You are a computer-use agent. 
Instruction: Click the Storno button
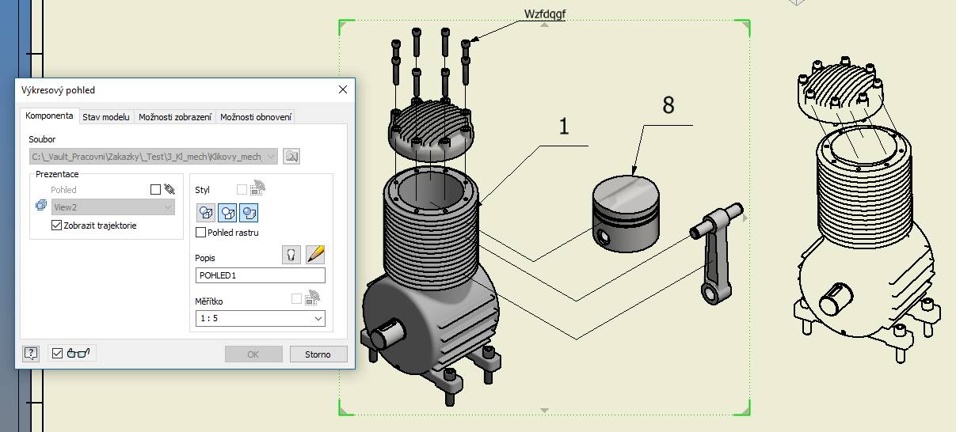(318, 354)
